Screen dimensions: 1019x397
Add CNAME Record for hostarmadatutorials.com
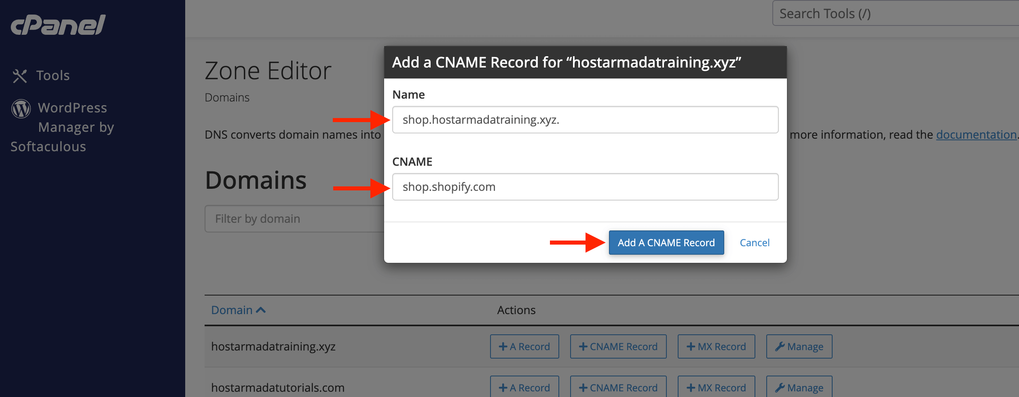(618, 387)
